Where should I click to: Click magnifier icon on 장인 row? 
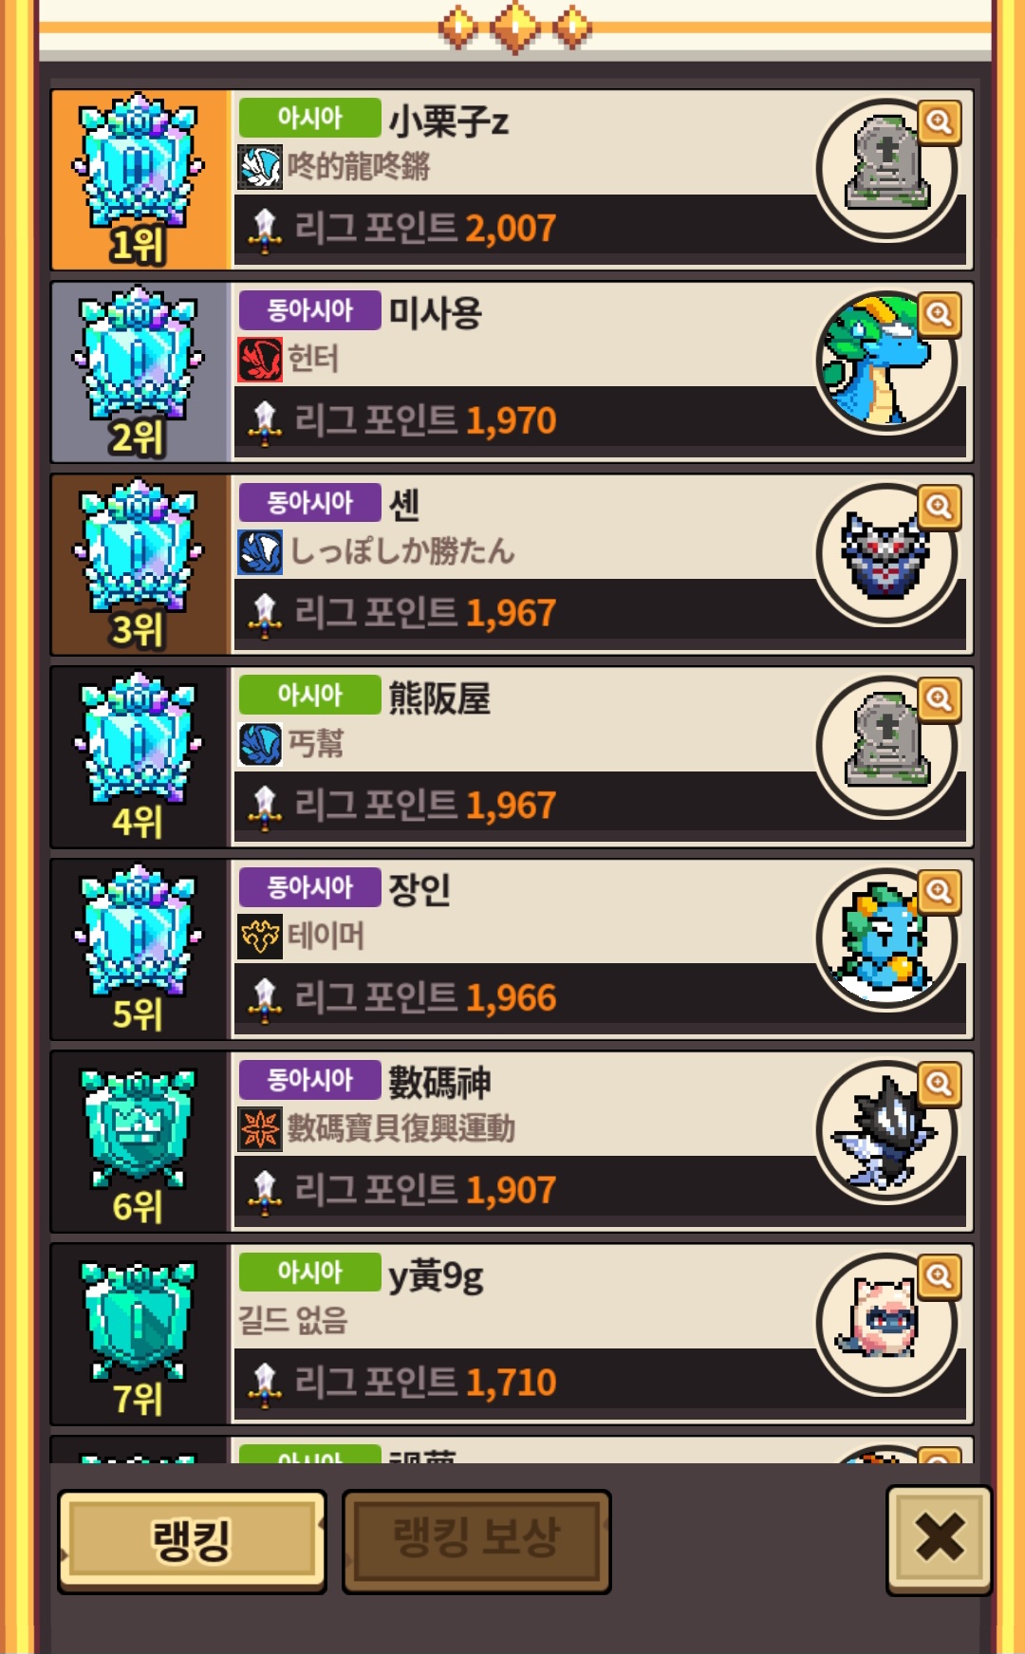point(940,893)
